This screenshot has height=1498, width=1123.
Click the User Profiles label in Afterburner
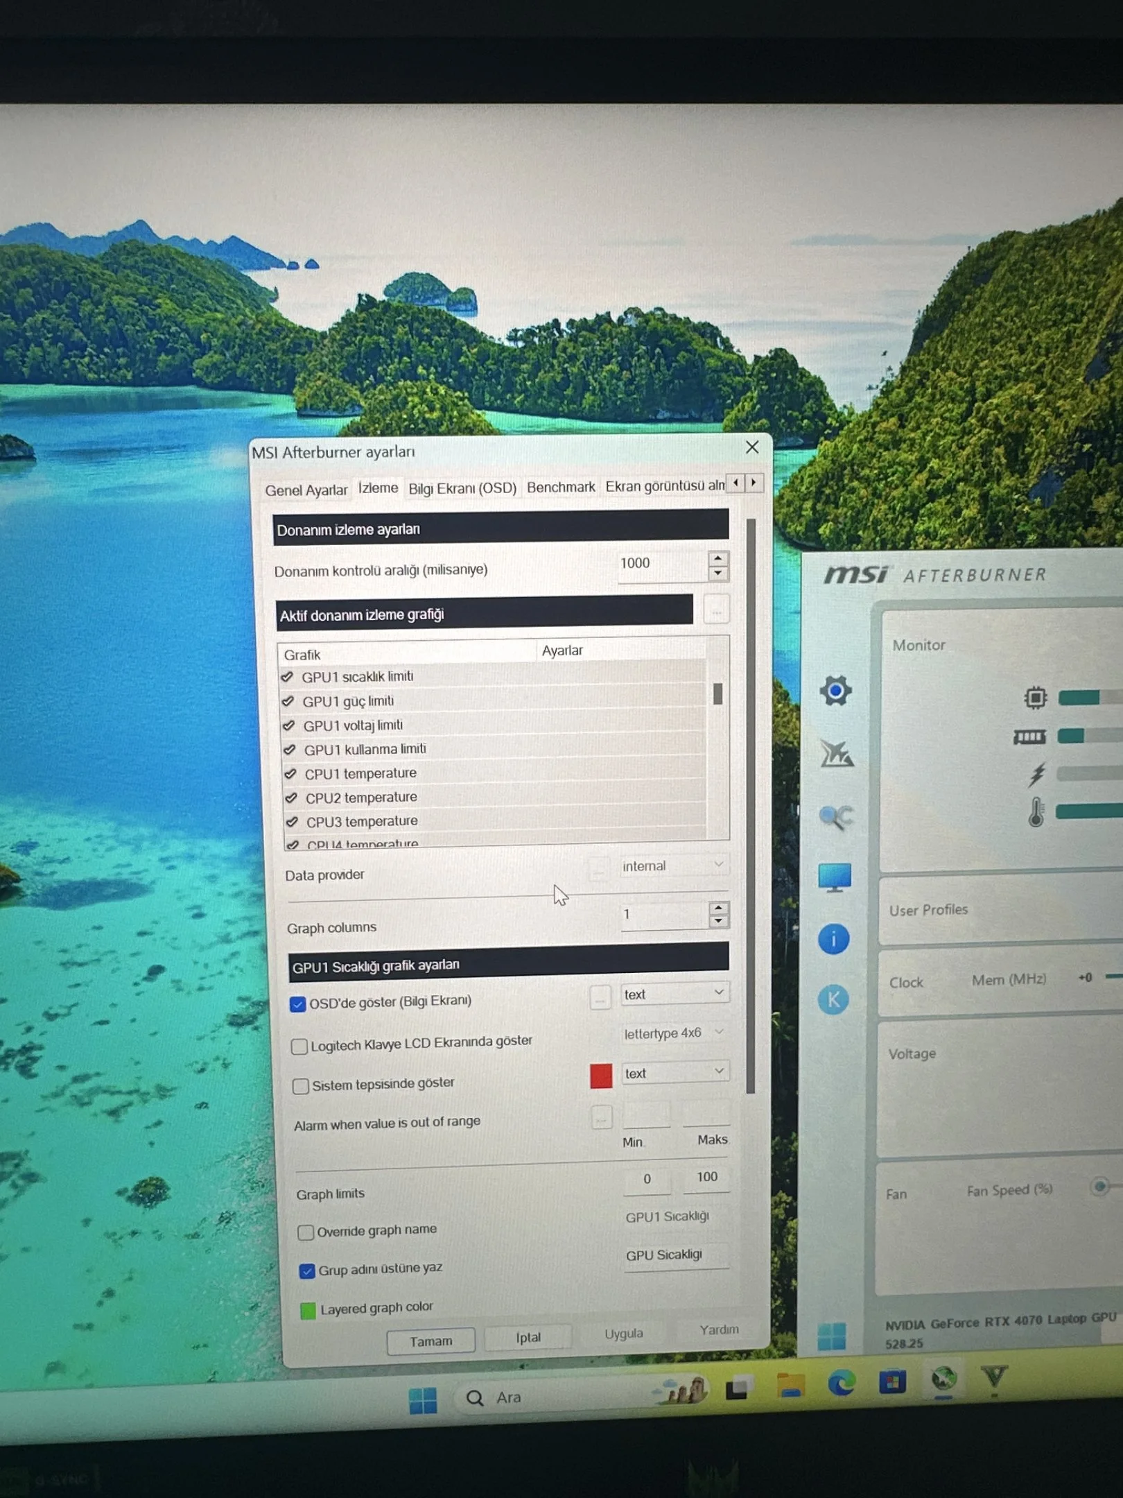point(928,910)
